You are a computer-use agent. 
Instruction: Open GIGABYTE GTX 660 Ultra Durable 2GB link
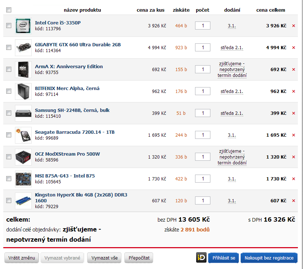pos(78,44)
